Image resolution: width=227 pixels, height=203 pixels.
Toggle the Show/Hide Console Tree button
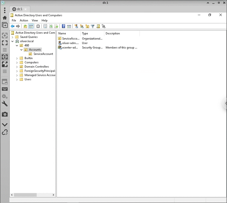pos(31,26)
